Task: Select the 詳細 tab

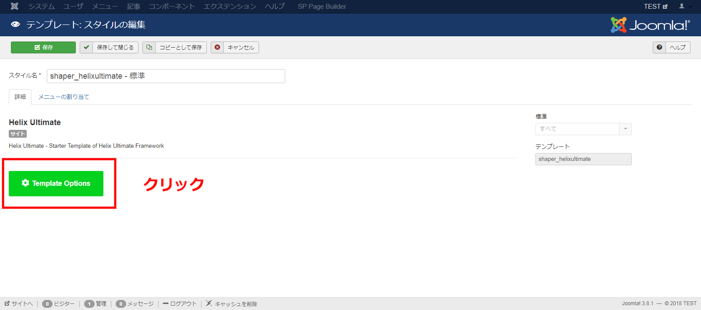Action: point(20,97)
